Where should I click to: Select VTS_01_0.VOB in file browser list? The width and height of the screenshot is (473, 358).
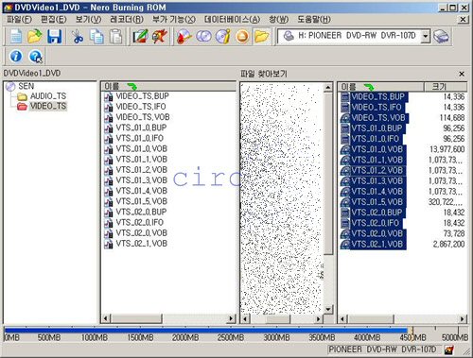pos(377,149)
